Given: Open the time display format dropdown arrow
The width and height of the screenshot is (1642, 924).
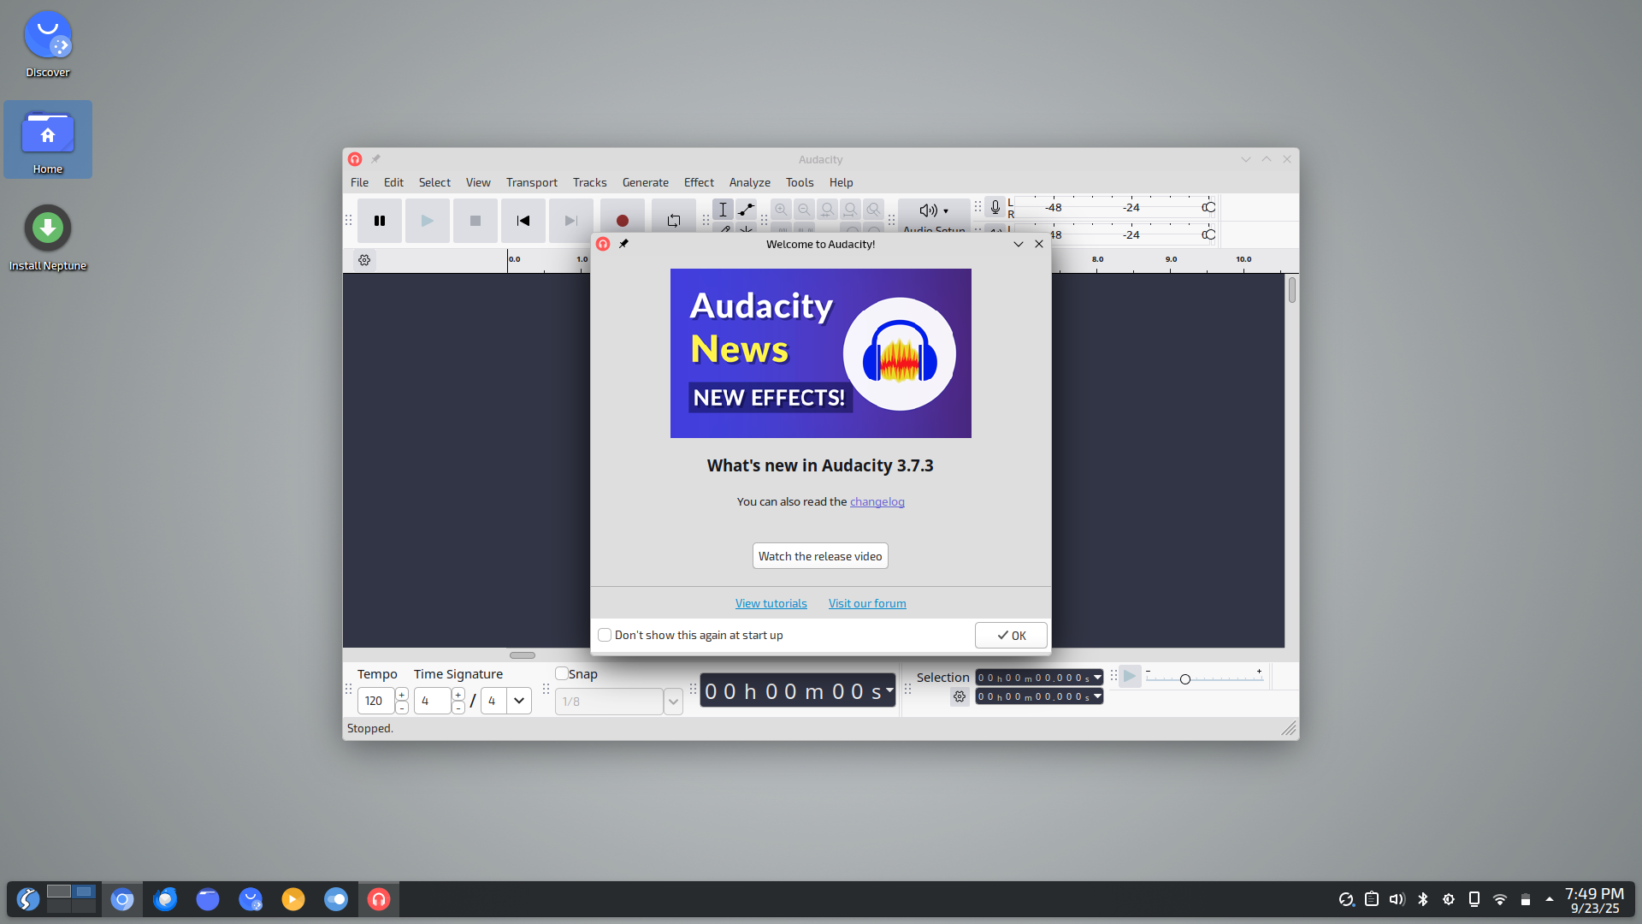Looking at the screenshot, I should [889, 690].
